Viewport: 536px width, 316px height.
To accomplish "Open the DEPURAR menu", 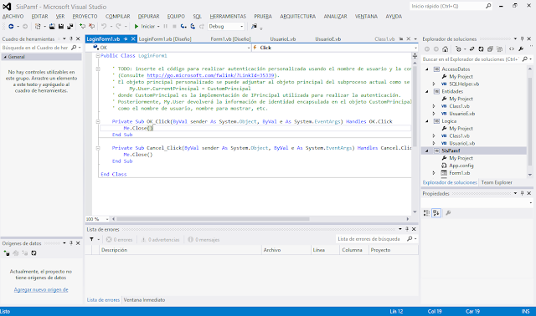I will 148,17.
